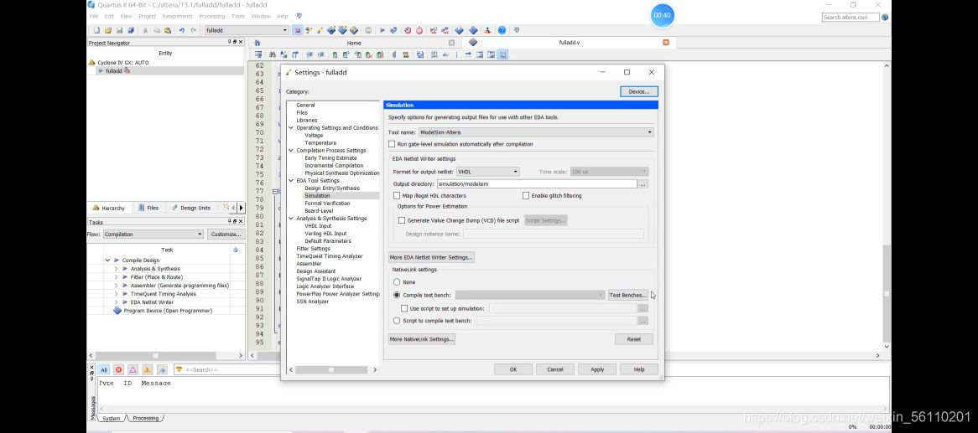978x433 pixels.
Task: Check Use script to set up simulation
Action: 404,308
